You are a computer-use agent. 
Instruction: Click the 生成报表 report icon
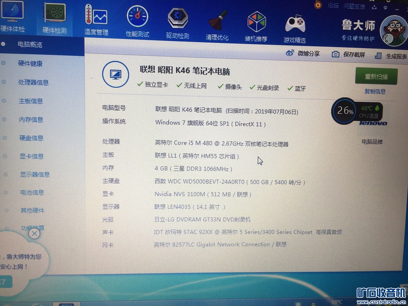coord(378,55)
